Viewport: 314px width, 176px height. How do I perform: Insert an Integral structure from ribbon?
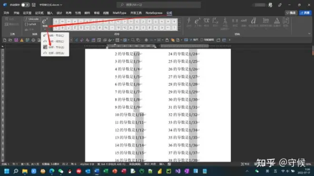tap(215, 22)
